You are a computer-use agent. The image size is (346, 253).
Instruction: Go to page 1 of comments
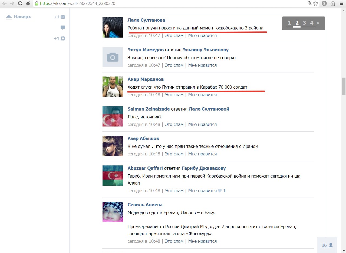(289, 23)
